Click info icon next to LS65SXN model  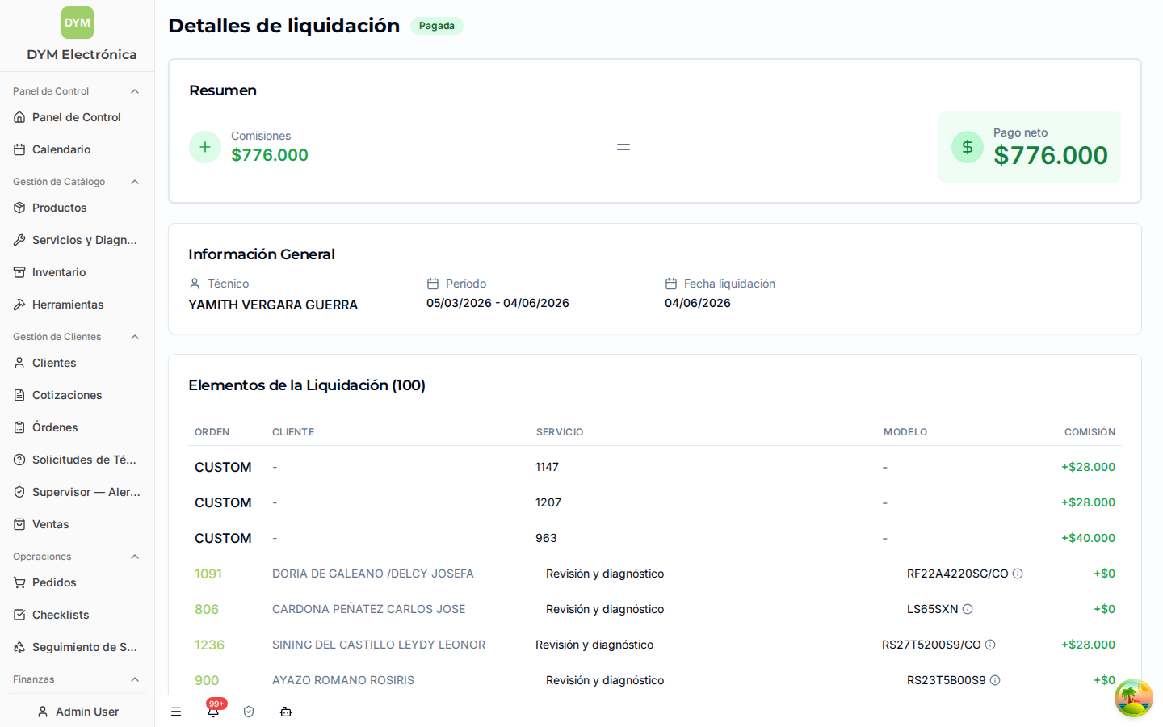coord(968,609)
